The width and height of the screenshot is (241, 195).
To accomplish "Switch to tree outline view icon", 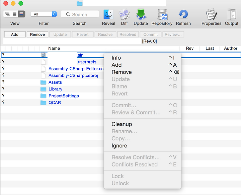I will pos(7,14).
